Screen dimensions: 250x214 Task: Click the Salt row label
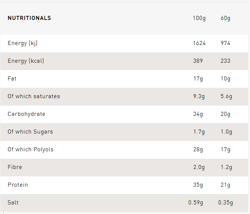[13, 203]
